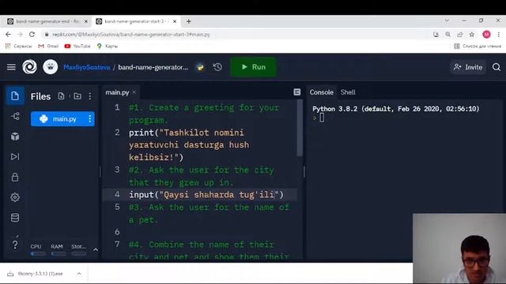The width and height of the screenshot is (506, 284).
Task: Open the Gmail bookmark
Action: [48, 46]
